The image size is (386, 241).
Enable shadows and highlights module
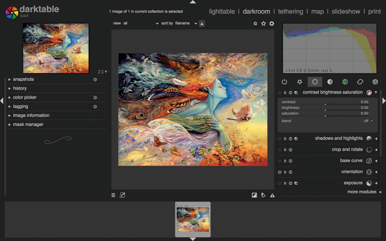click(280, 139)
